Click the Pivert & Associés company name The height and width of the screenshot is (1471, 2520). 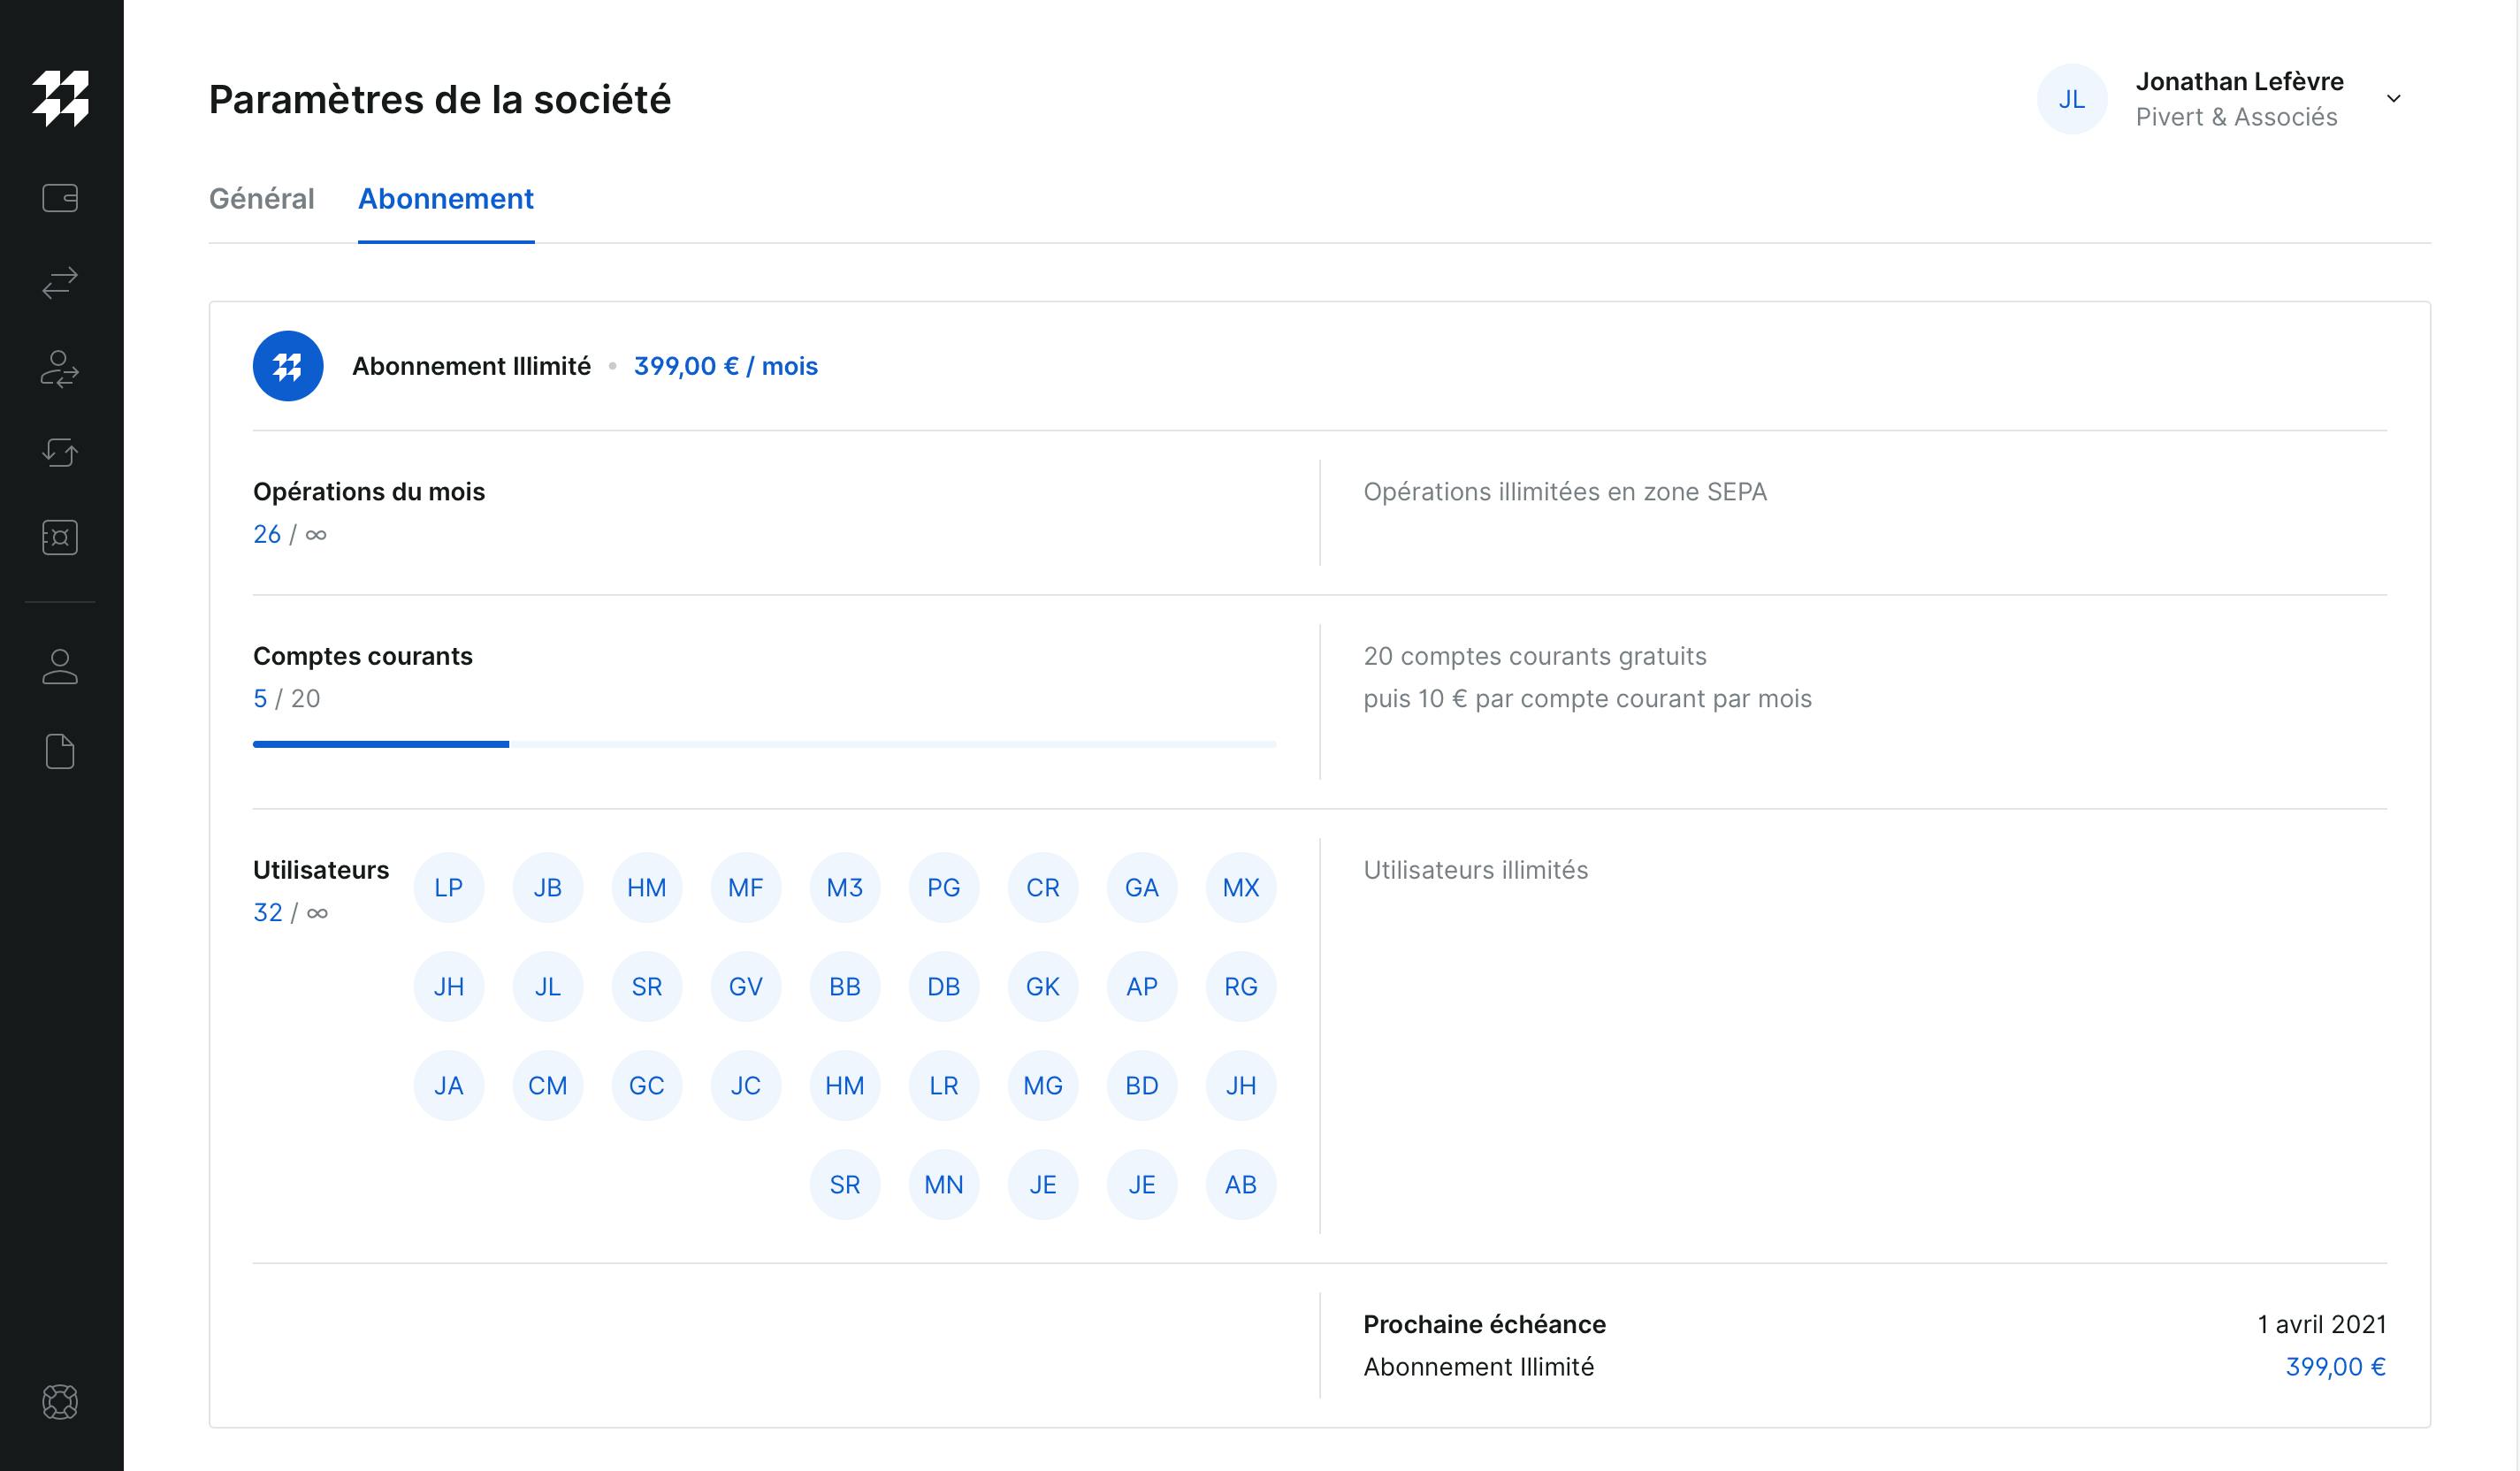[2236, 117]
